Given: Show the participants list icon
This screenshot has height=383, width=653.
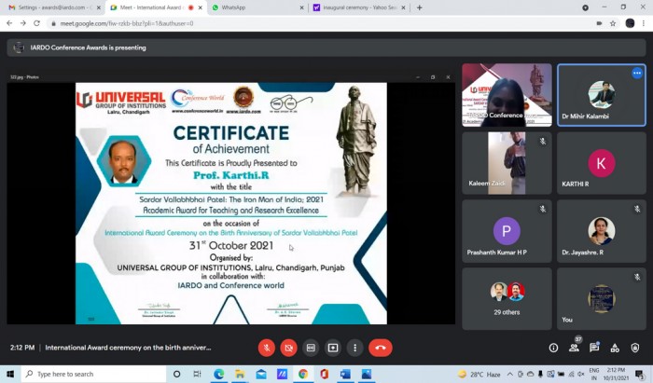Looking at the screenshot, I should point(574,348).
